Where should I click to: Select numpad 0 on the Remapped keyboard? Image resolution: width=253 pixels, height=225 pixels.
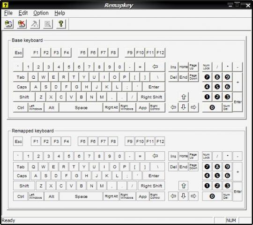pyautogui.click(x=212, y=196)
